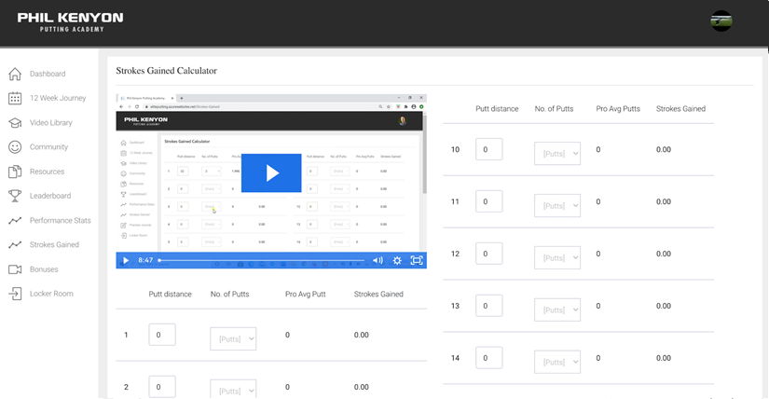Click the Performance Stats chart icon

[15, 220]
